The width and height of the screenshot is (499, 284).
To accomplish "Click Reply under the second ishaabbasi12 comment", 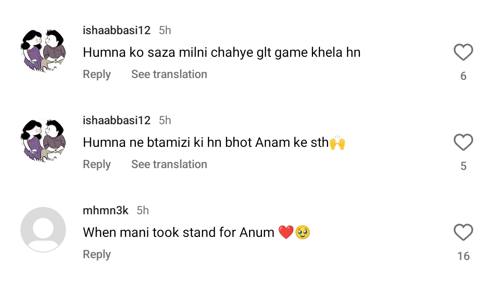I will 97,164.
